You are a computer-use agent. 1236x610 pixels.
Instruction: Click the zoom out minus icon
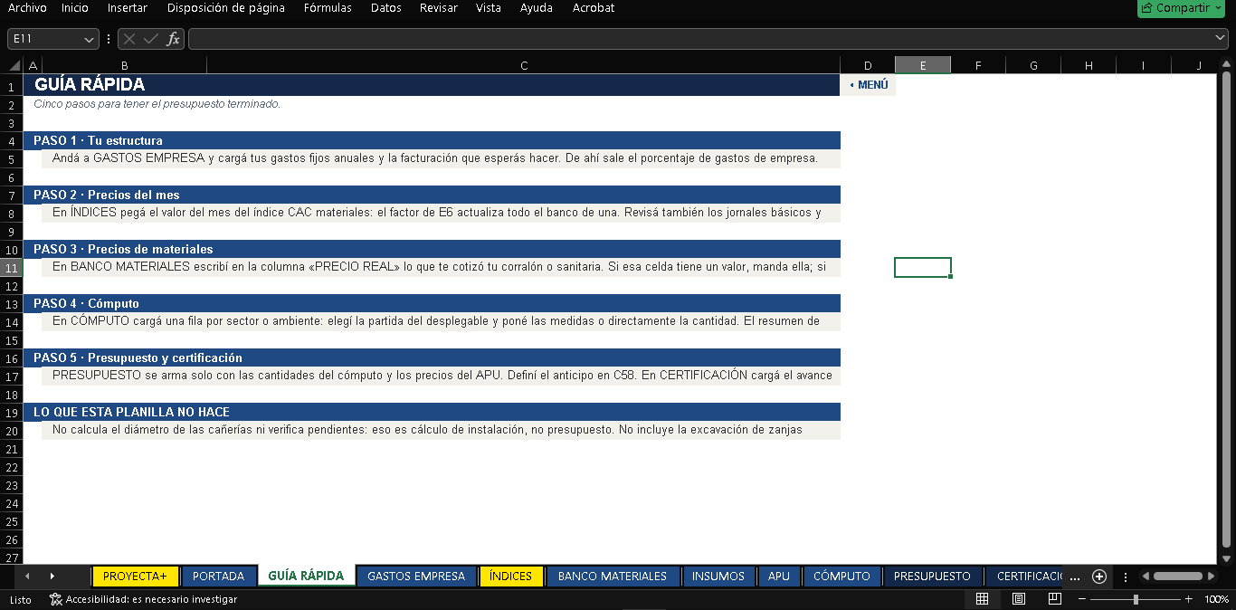tap(1082, 599)
